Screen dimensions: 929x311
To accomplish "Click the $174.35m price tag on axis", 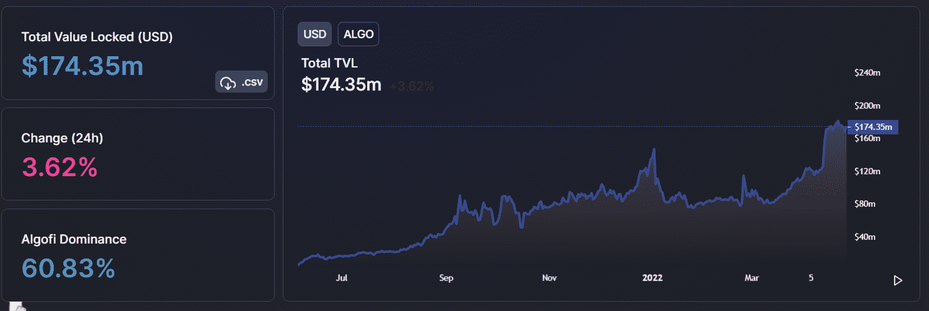I will [x=873, y=127].
